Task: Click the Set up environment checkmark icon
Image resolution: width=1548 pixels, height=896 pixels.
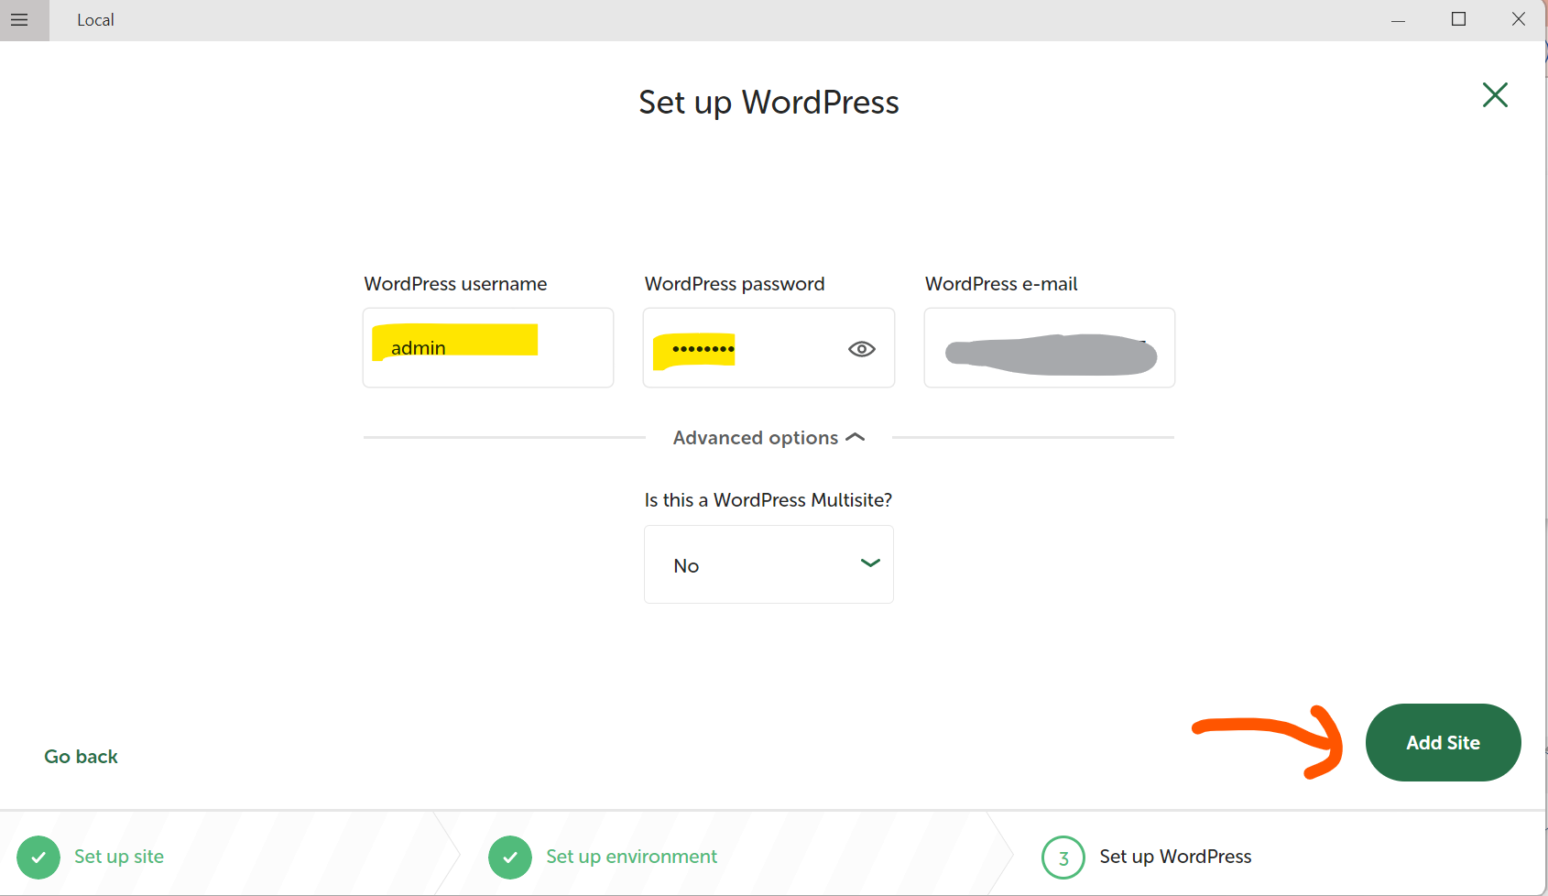Action: (510, 858)
